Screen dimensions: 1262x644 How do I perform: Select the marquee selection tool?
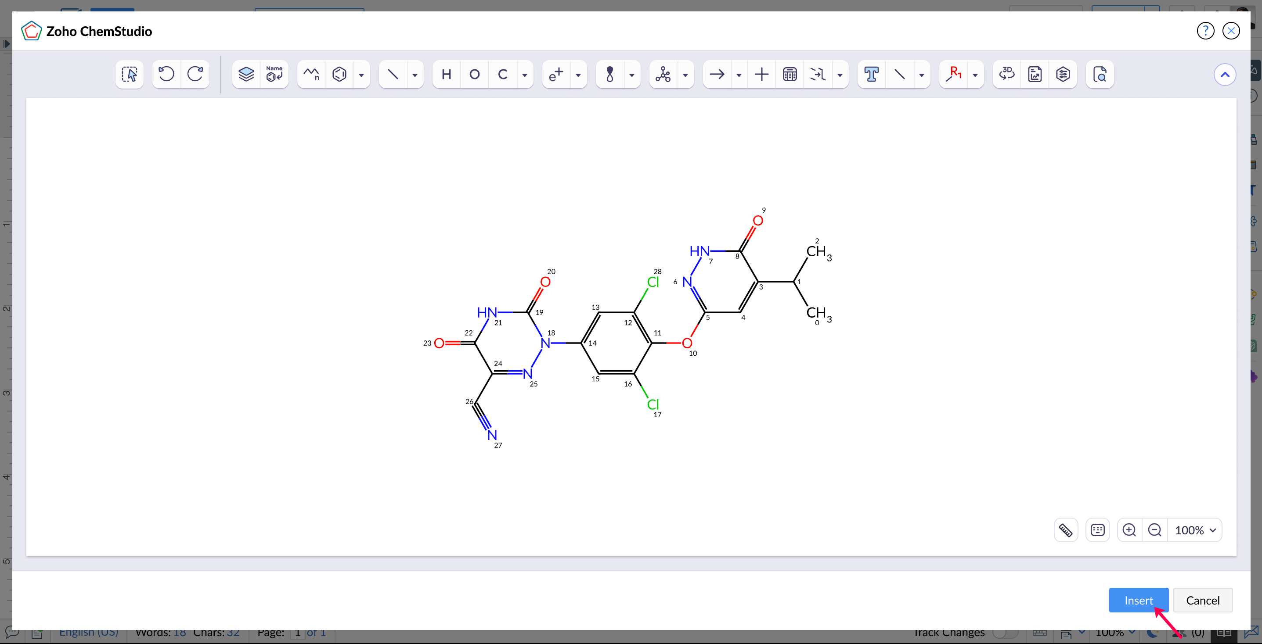tap(130, 75)
